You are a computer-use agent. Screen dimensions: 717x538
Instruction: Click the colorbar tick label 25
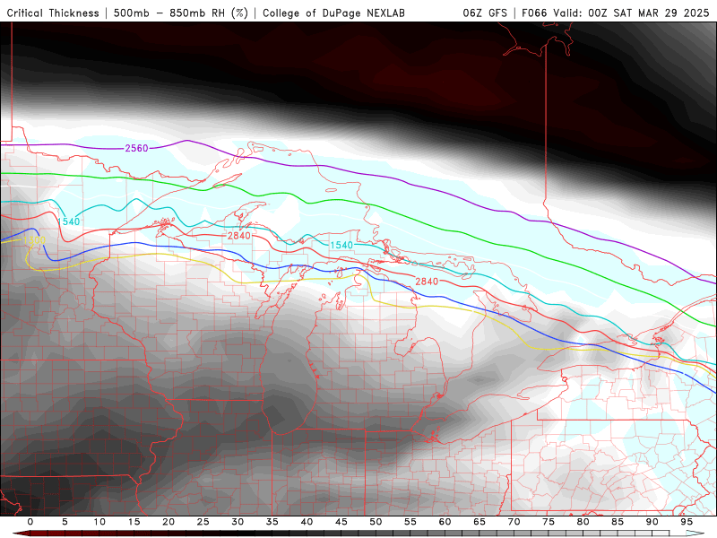tap(203, 522)
